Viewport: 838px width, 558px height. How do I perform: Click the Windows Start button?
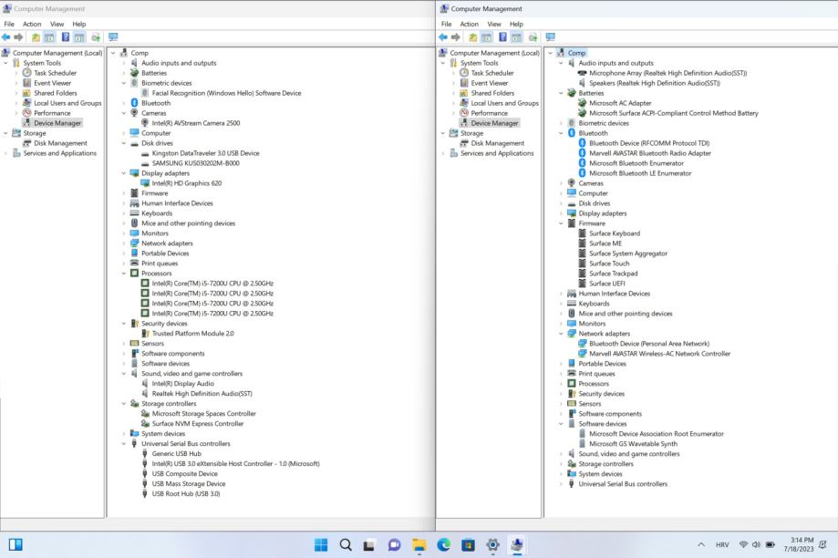point(321,545)
